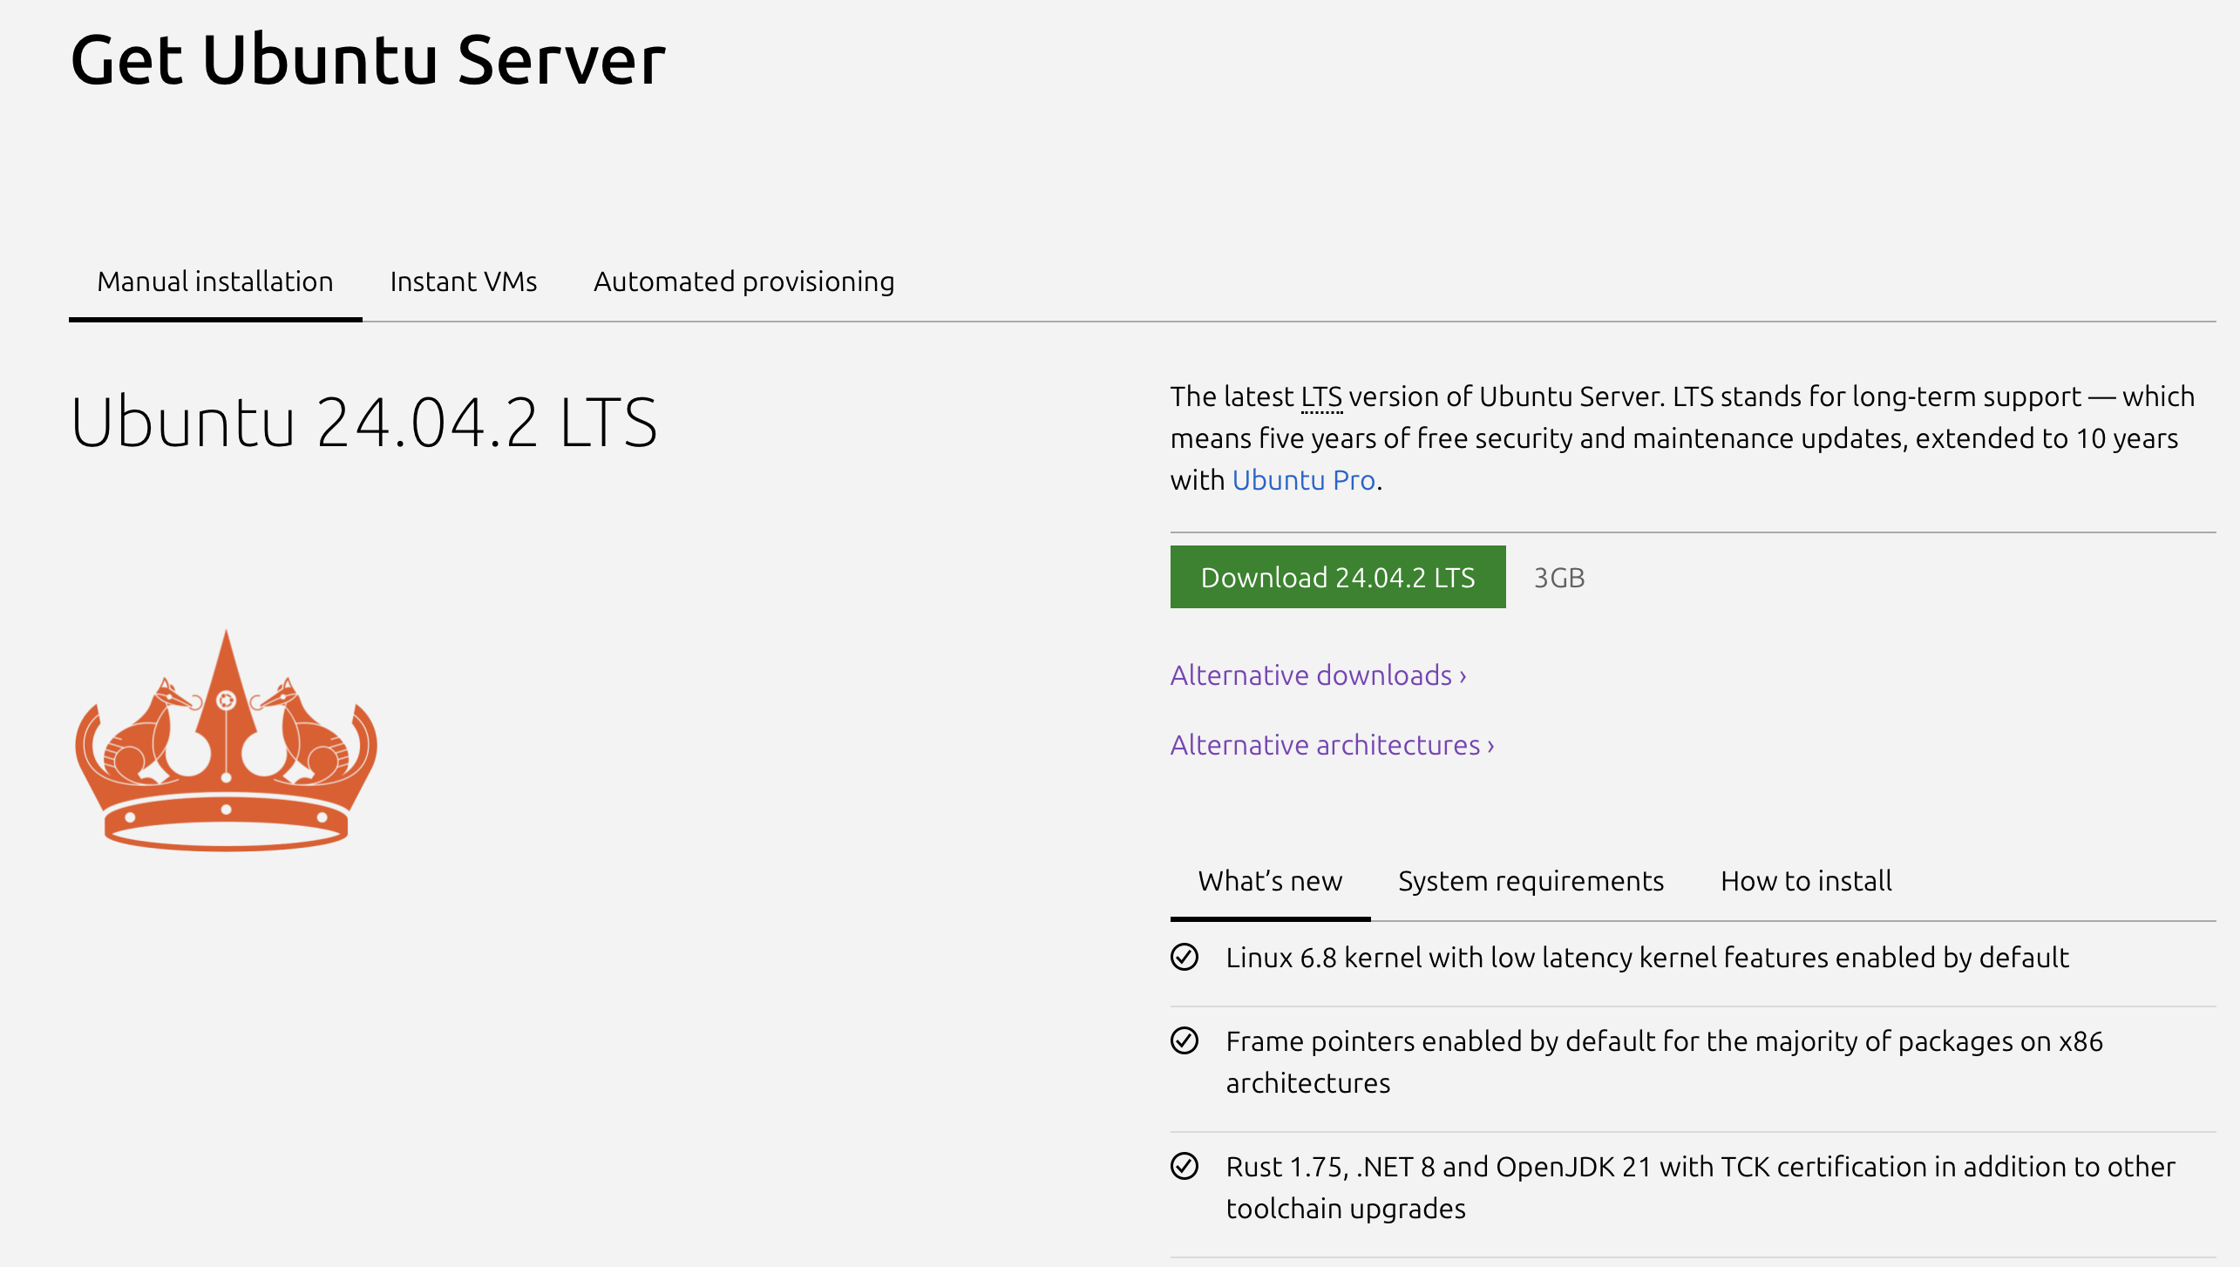Follow the Ubuntu Pro link
This screenshot has height=1267, width=2240.
tap(1303, 480)
